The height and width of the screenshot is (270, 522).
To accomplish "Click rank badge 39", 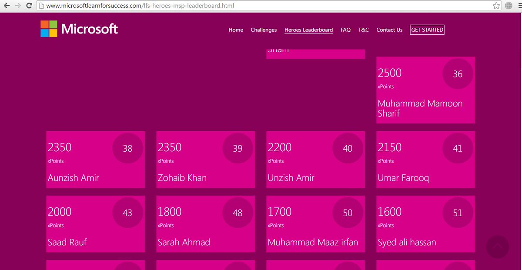I will point(238,148).
